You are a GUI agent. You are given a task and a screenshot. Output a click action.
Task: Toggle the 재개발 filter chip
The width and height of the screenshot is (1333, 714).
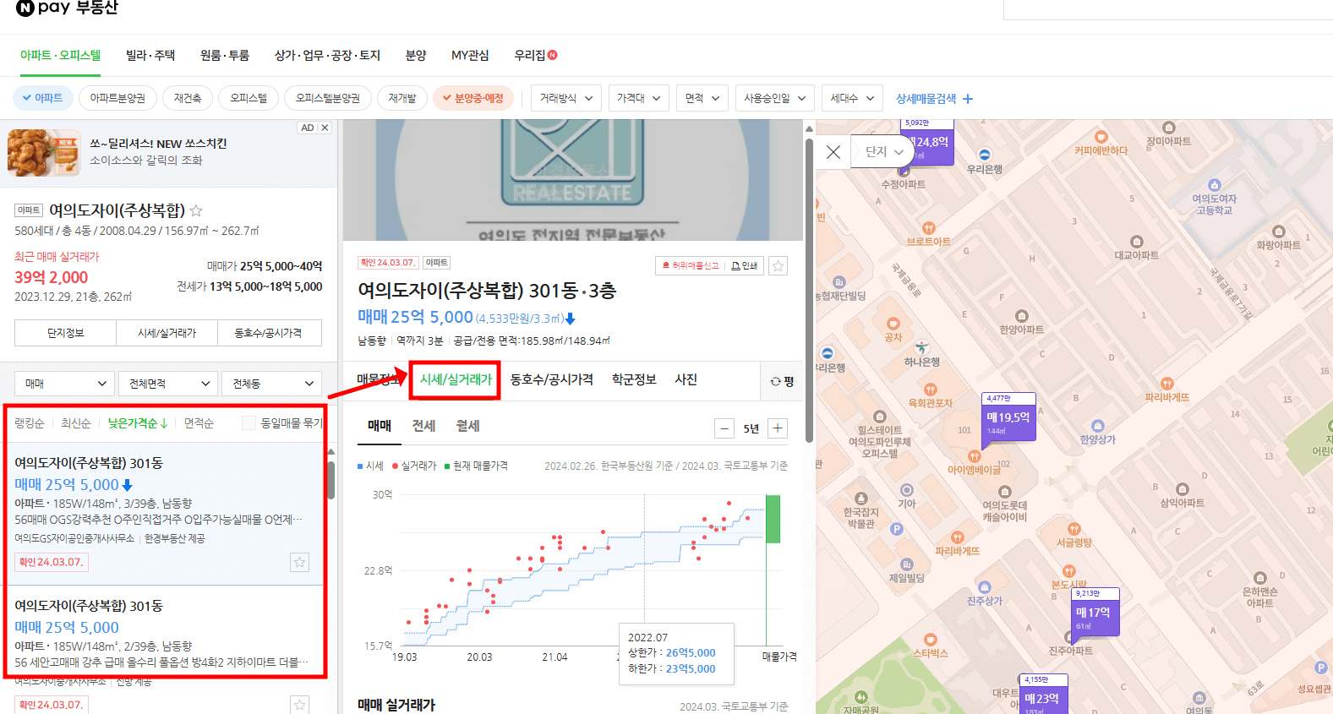coord(402,98)
